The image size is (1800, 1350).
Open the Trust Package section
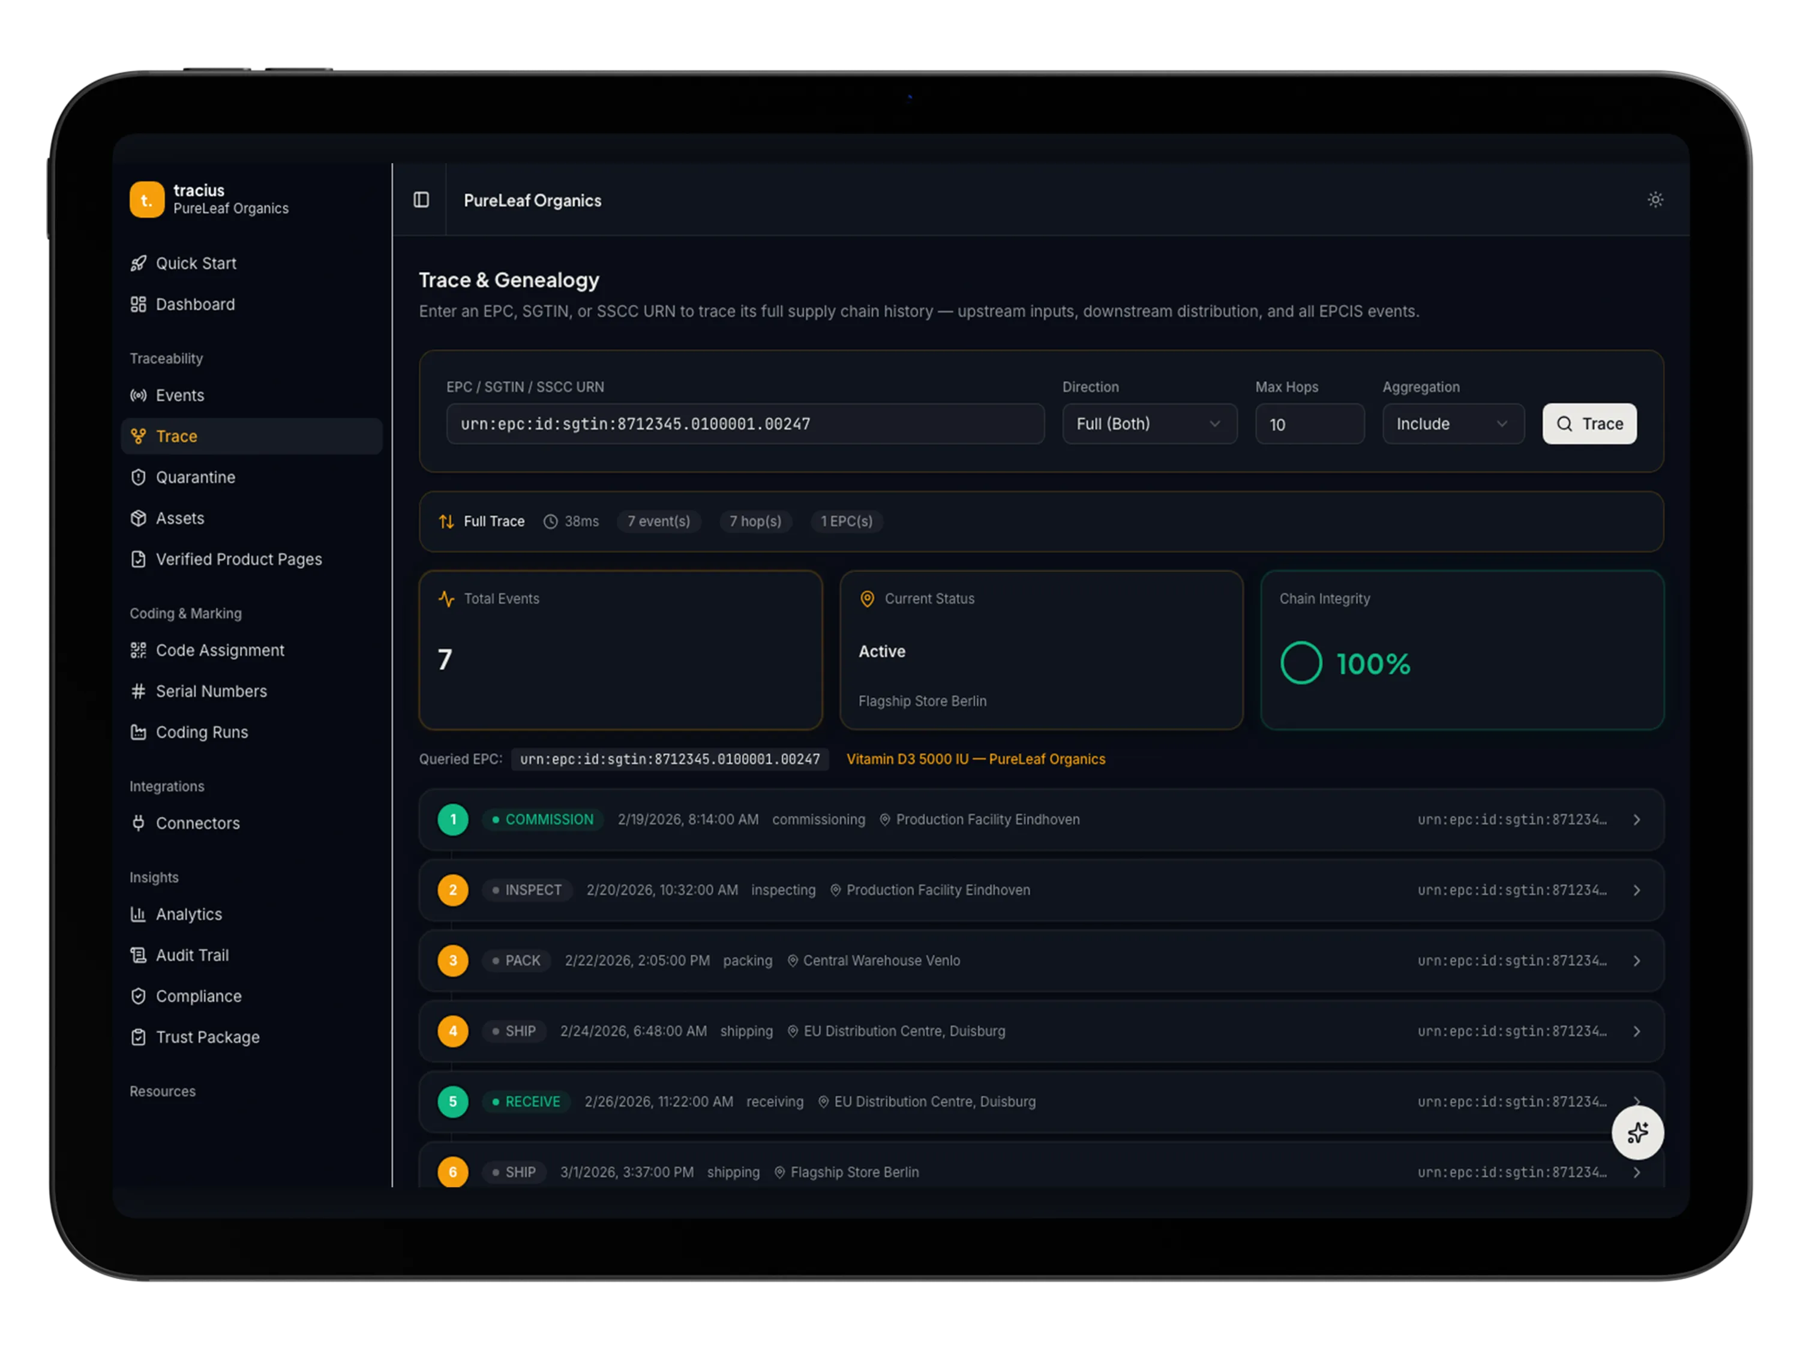[x=208, y=1037]
